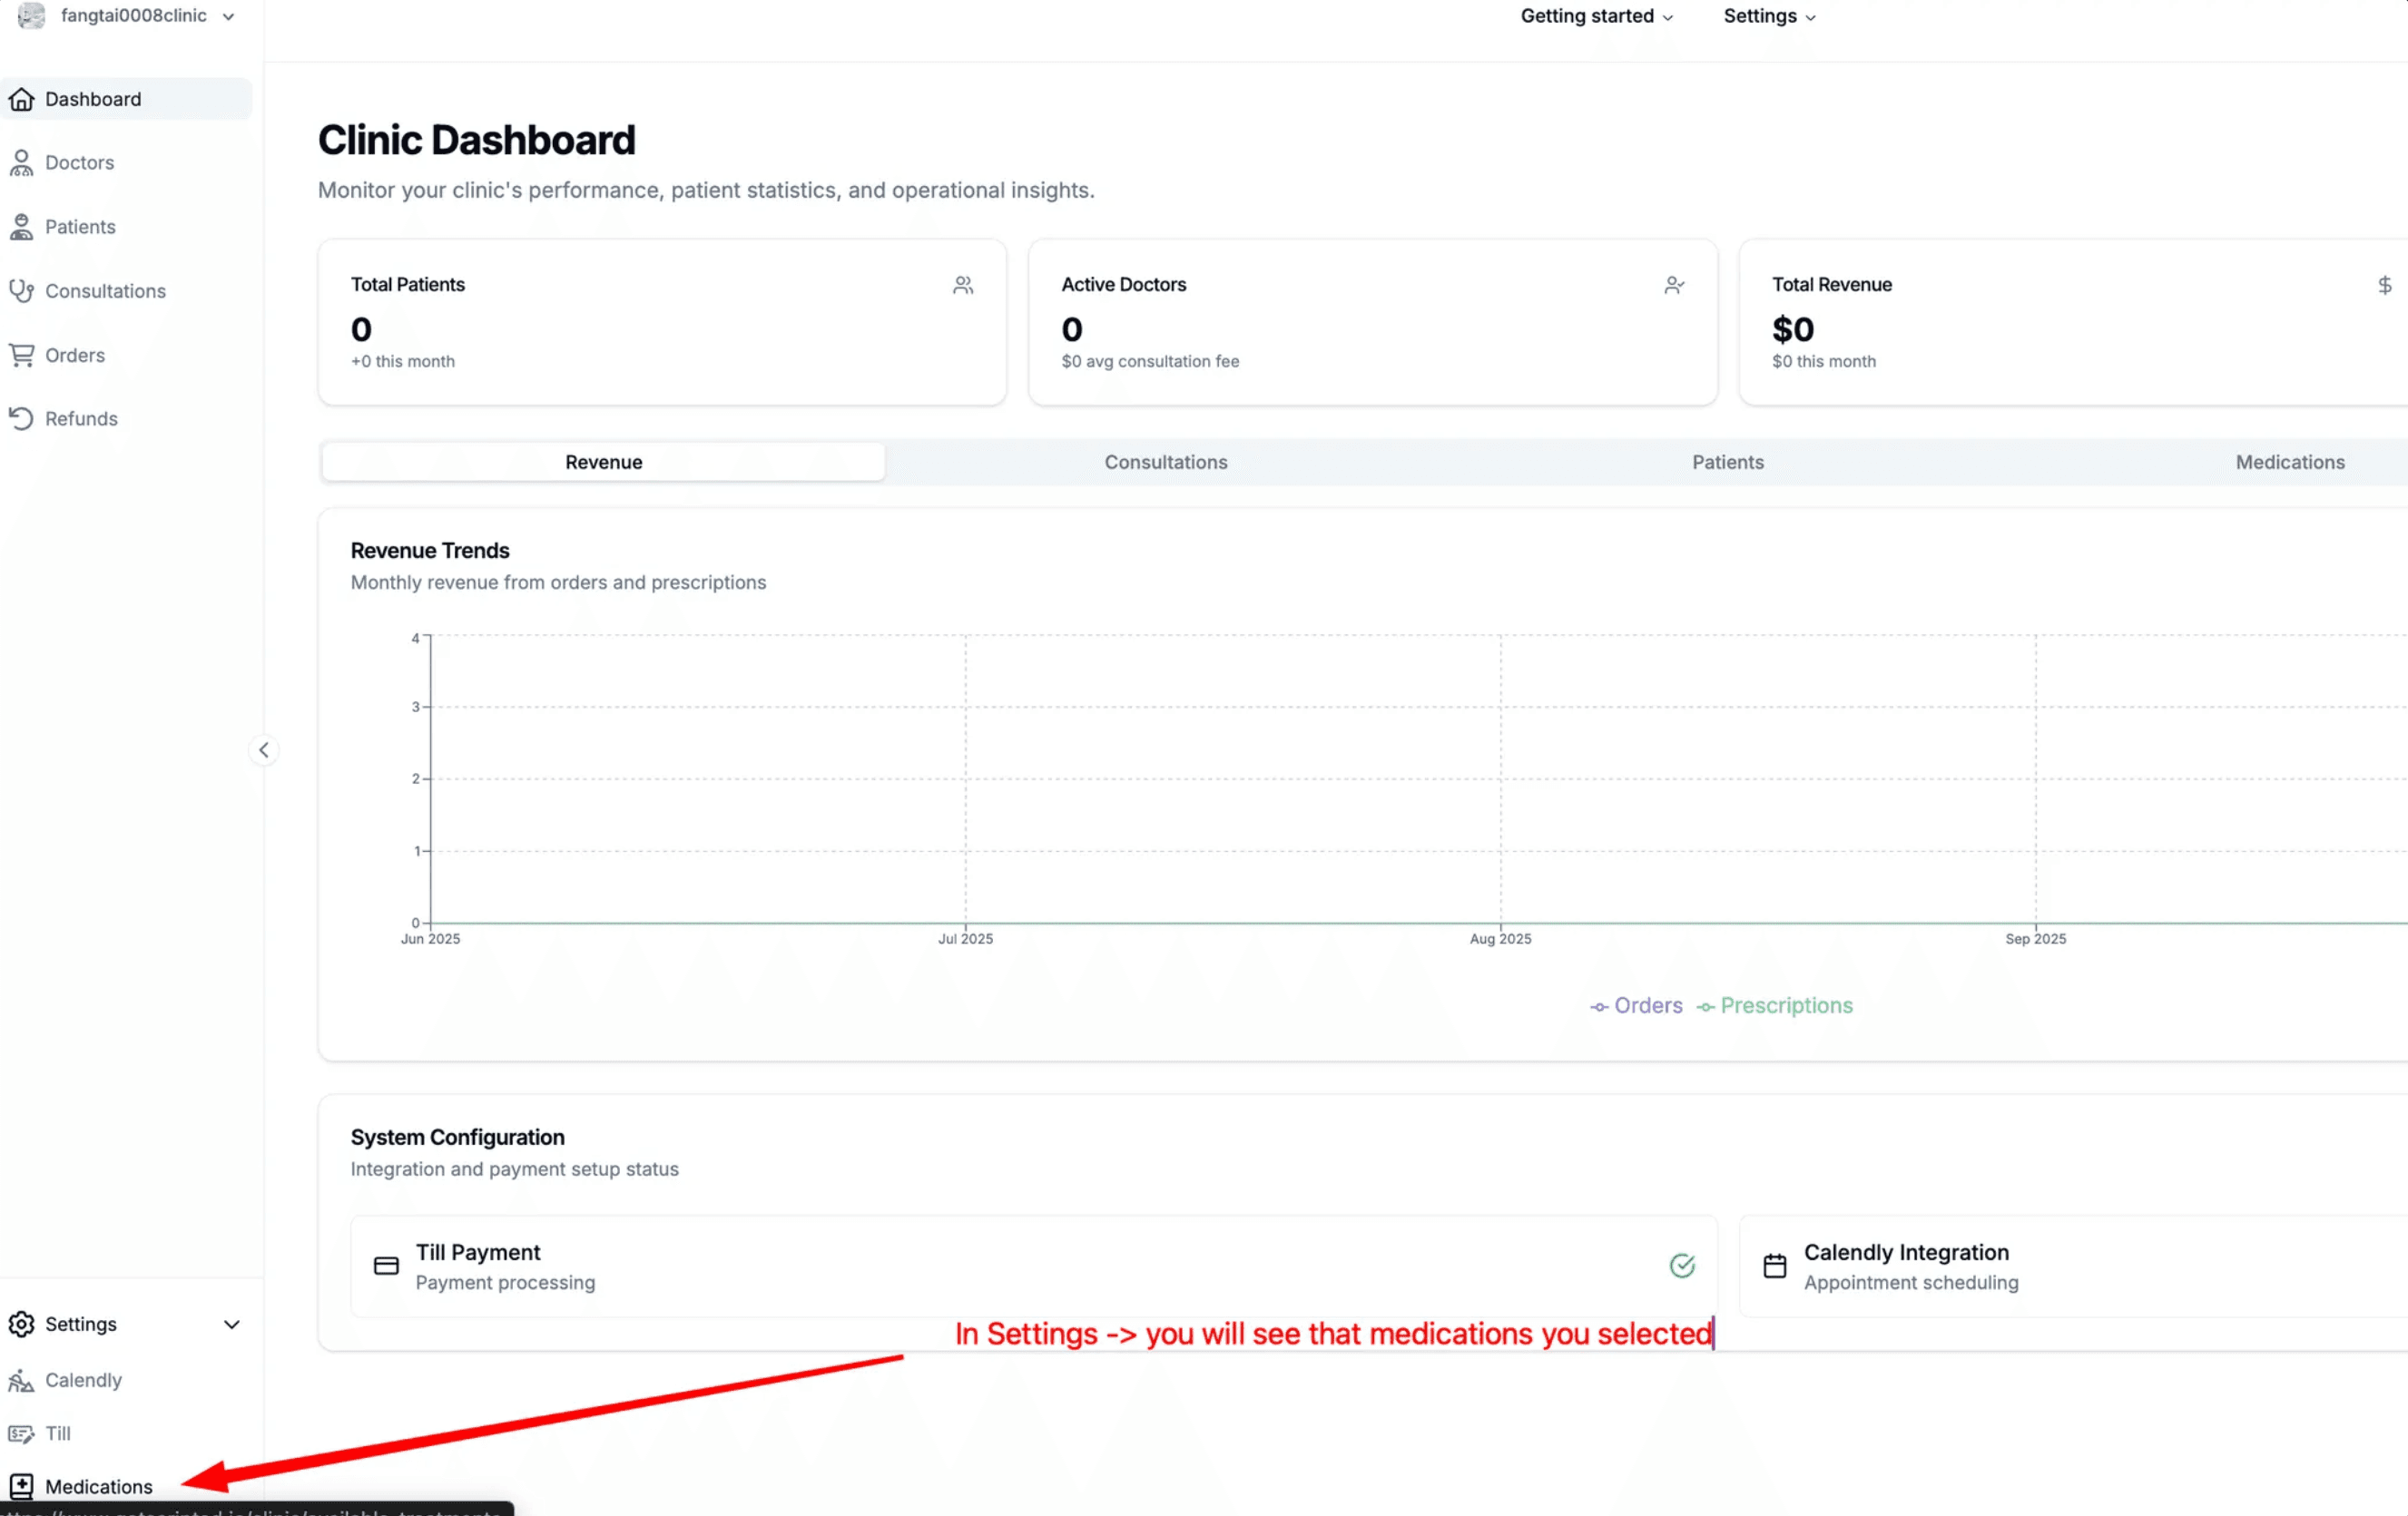Click the Patients sidebar icon

21,227
